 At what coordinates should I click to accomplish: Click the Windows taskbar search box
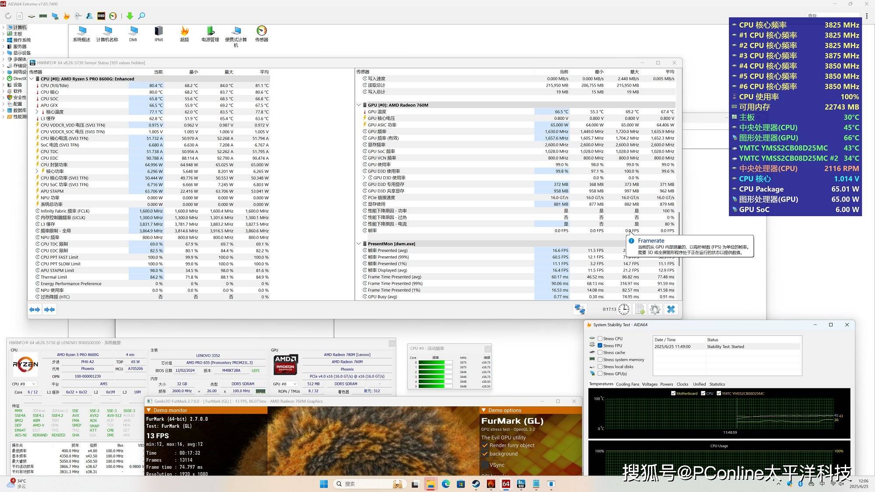[363, 484]
